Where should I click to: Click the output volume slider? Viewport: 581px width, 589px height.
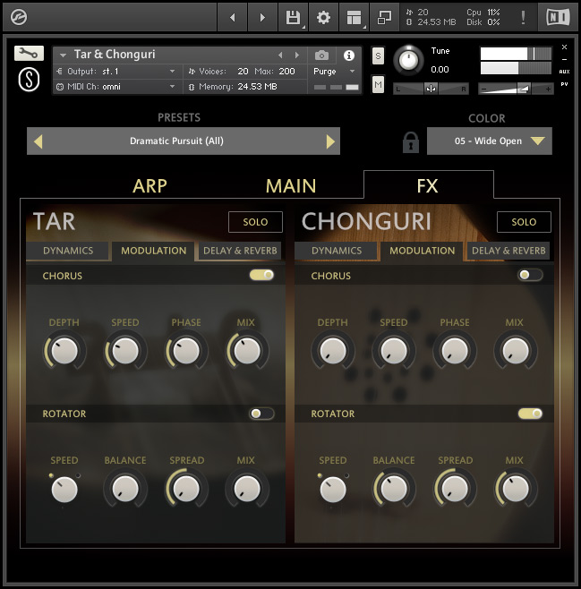click(516, 89)
